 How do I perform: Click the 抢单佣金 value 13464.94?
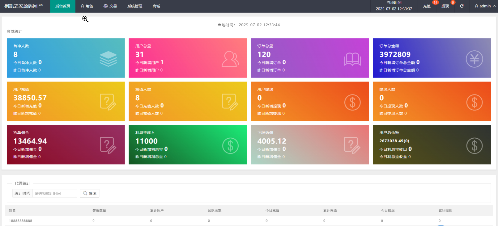click(30, 141)
